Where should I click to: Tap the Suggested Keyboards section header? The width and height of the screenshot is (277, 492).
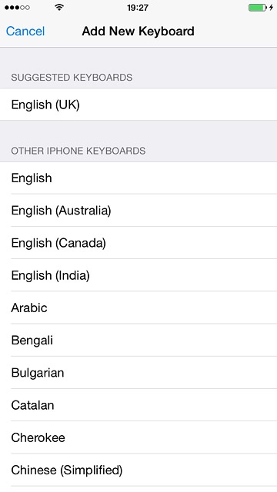click(x=72, y=78)
